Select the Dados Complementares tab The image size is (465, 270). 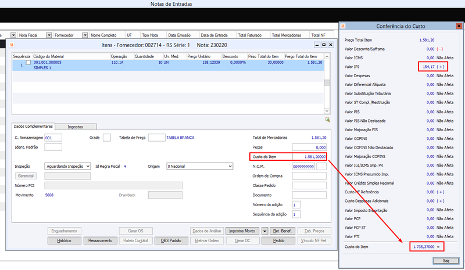33,126
